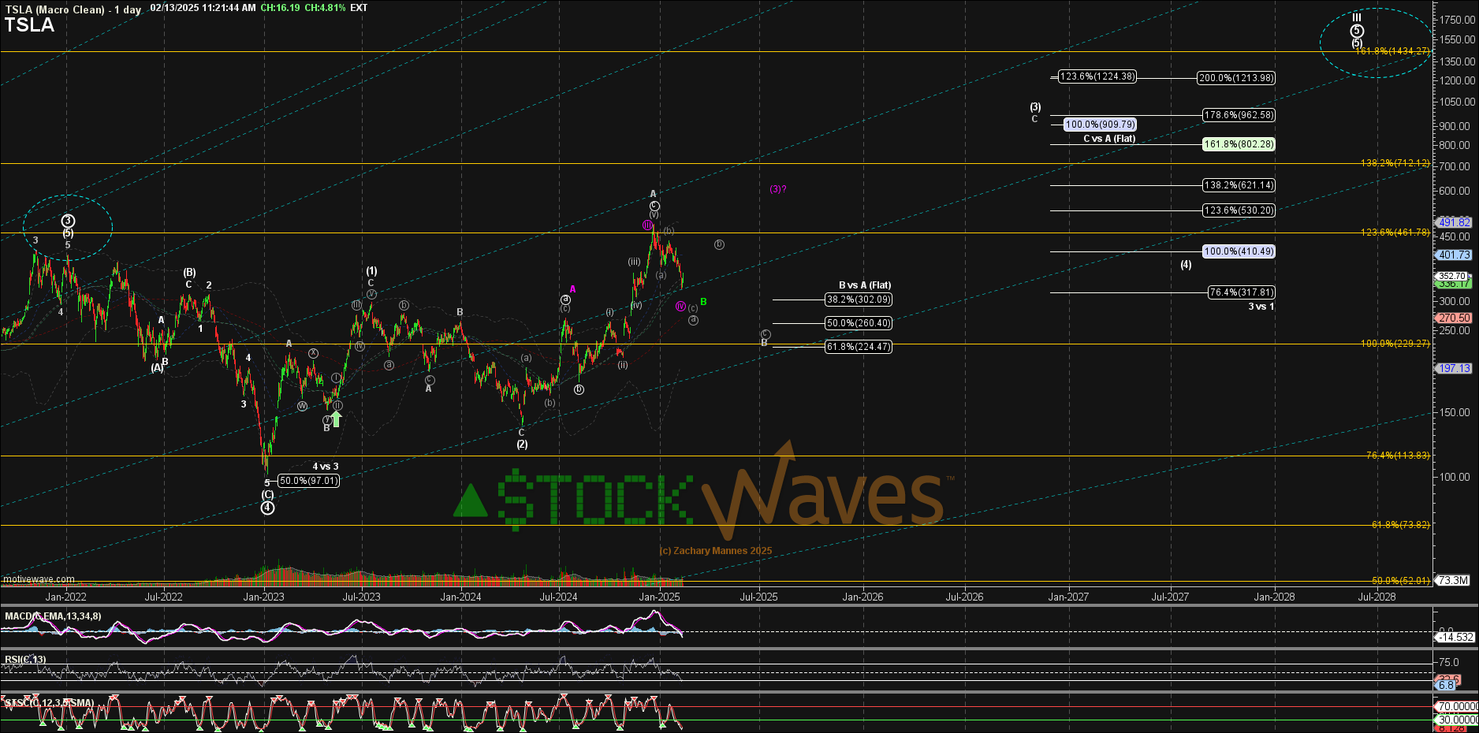Click the 70.0000 stochastic level tag
The width and height of the screenshot is (1479, 733).
pyautogui.click(x=1457, y=706)
